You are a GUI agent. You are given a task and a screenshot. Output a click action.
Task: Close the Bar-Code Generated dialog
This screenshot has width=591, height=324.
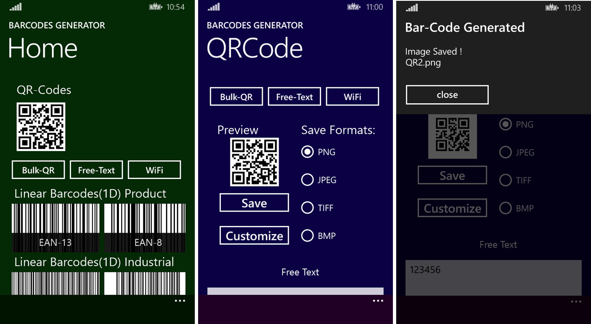click(x=447, y=95)
